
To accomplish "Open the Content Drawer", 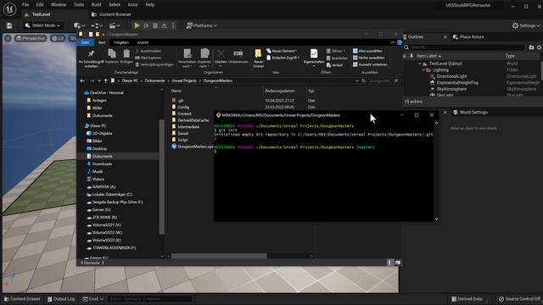I will pyautogui.click(x=22, y=299).
